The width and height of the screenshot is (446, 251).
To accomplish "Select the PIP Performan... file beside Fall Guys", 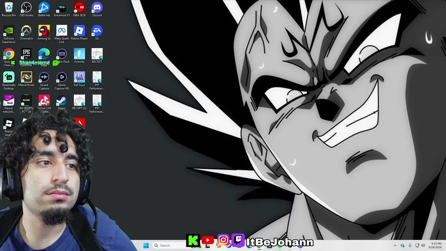I will [97, 81].
